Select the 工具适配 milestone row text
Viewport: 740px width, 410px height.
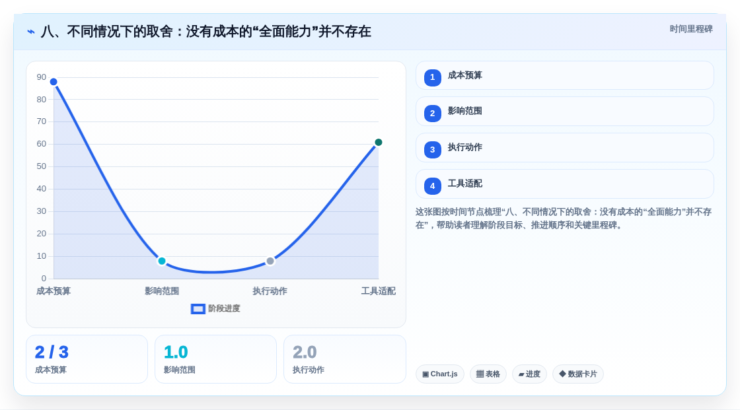pyautogui.click(x=465, y=184)
